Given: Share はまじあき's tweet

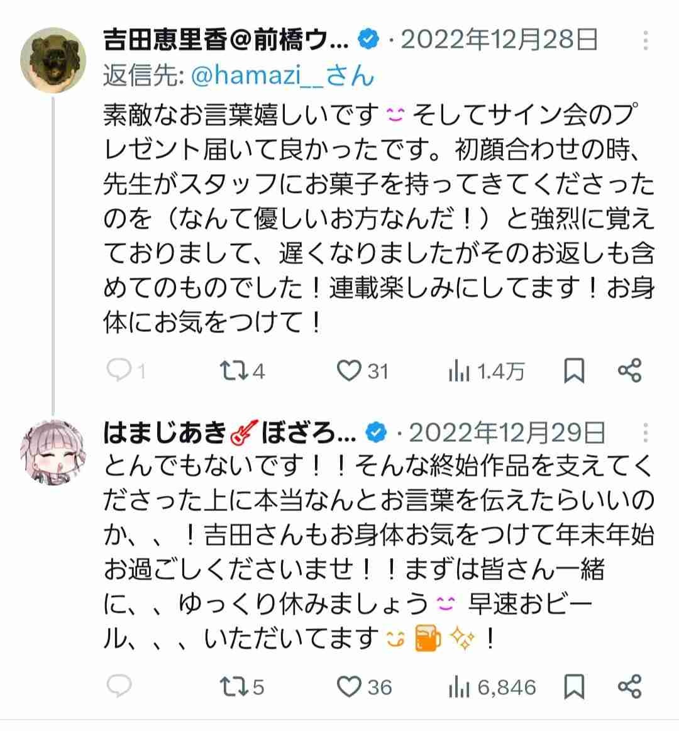Looking at the screenshot, I should (629, 686).
